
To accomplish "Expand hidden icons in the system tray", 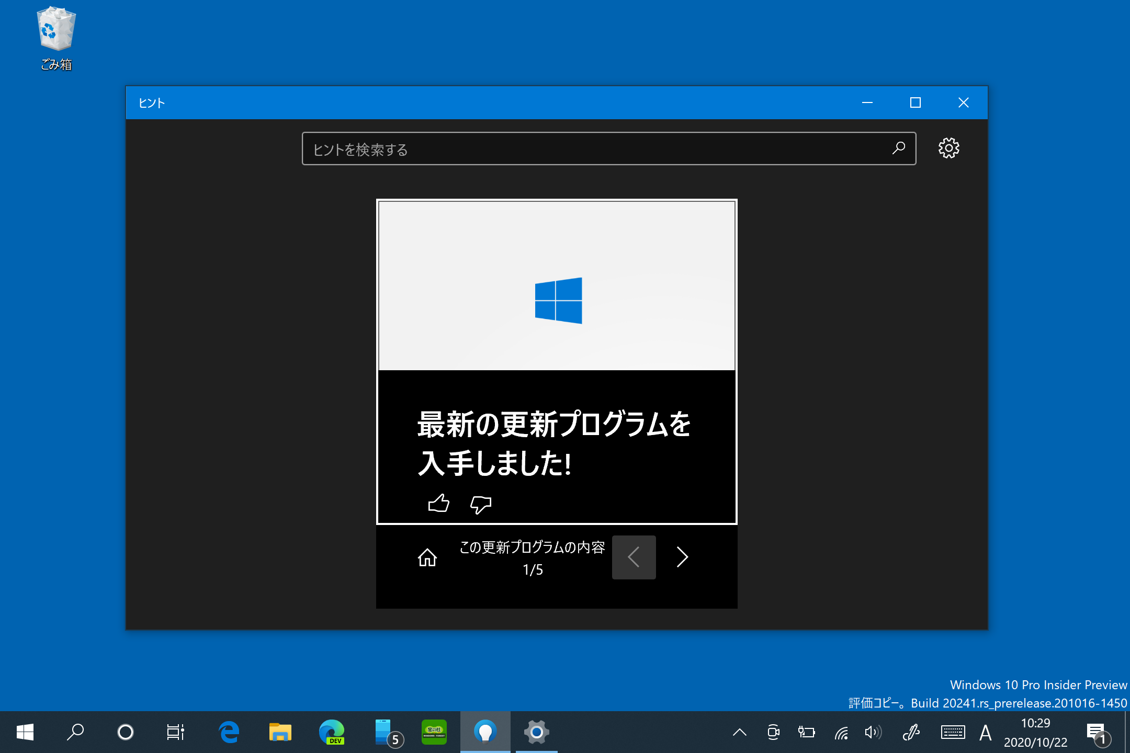I will click(x=739, y=732).
